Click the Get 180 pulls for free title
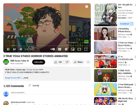Image resolution: width=140 pixels, height=105 pixels. [x=125, y=6]
